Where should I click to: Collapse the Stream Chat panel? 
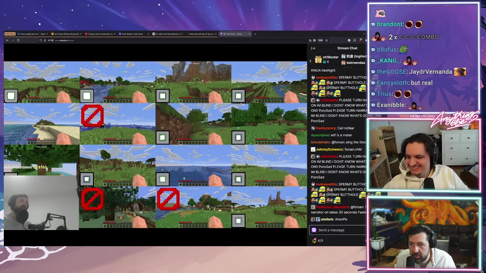coord(313,48)
